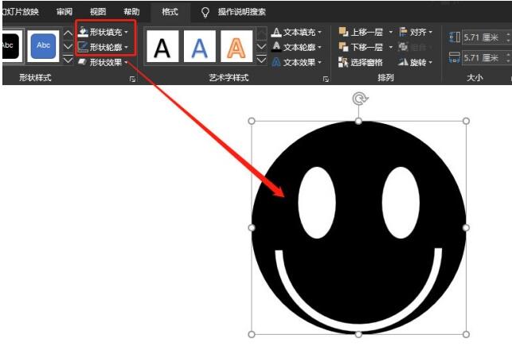512x353 pixels.
Task: Click the rotation handle above the smiley
Action: click(358, 99)
